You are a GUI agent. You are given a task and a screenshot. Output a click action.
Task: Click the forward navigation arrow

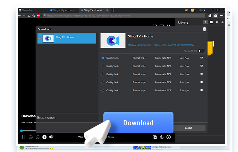click(x=24, y=16)
